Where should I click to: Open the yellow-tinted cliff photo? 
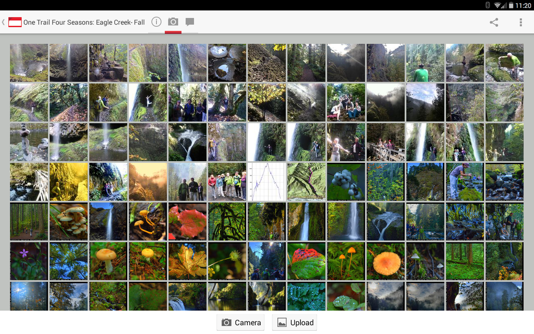click(69, 182)
